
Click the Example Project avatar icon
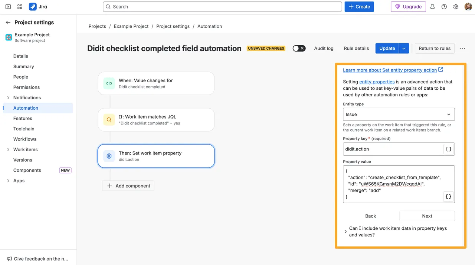click(x=9, y=37)
